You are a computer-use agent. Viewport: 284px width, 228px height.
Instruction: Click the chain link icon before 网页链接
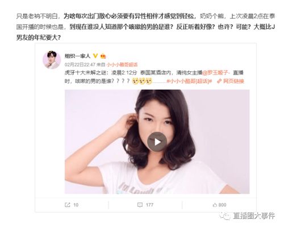219,81
